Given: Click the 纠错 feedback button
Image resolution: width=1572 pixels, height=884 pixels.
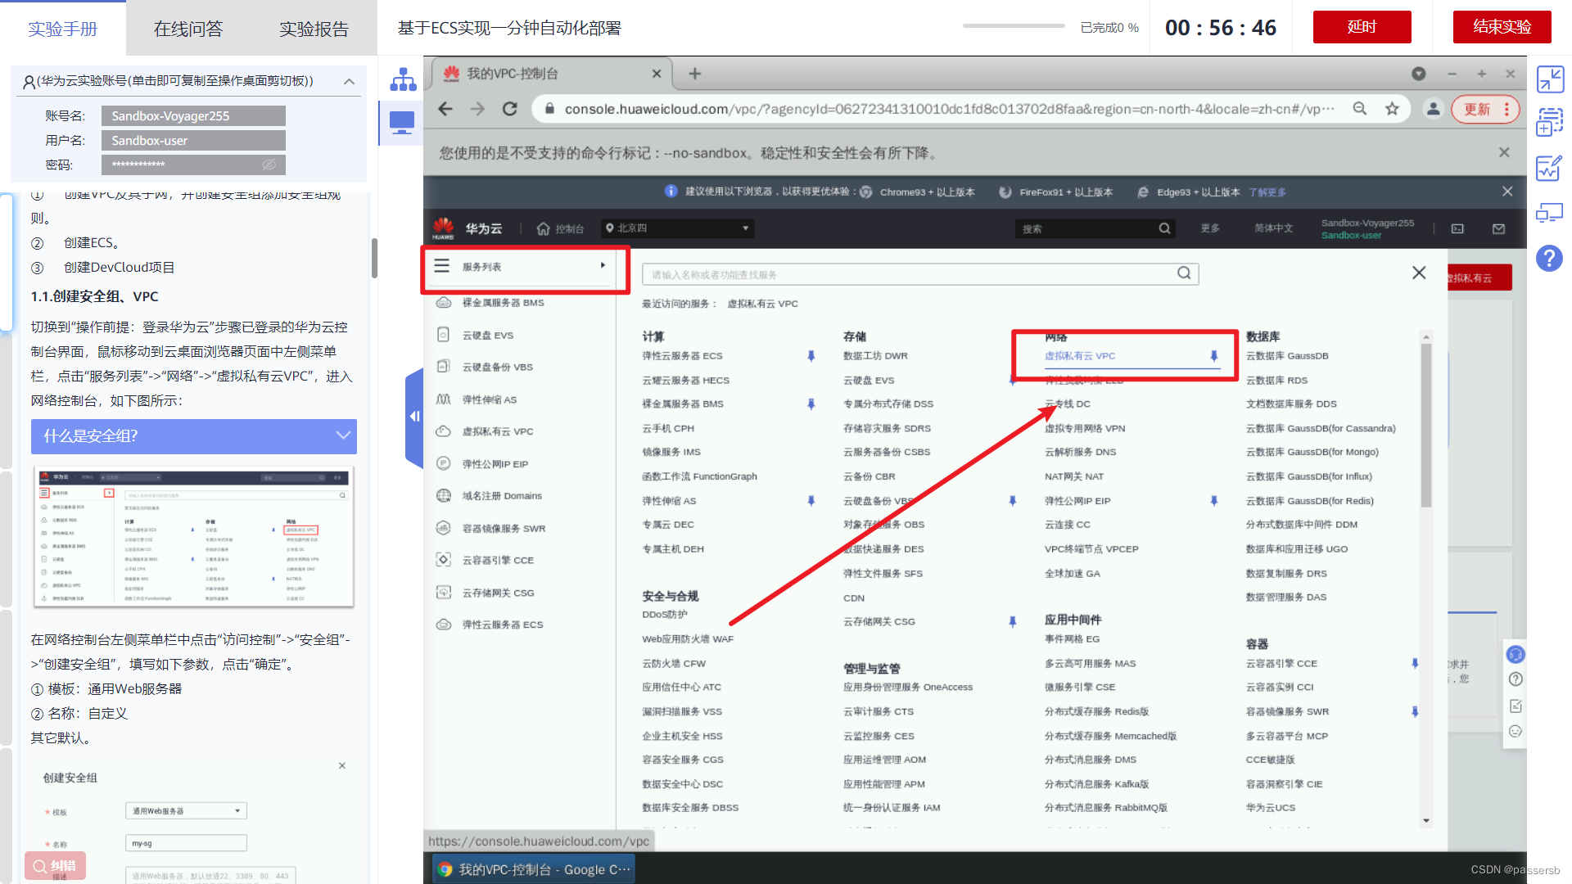Looking at the screenshot, I should [55, 866].
